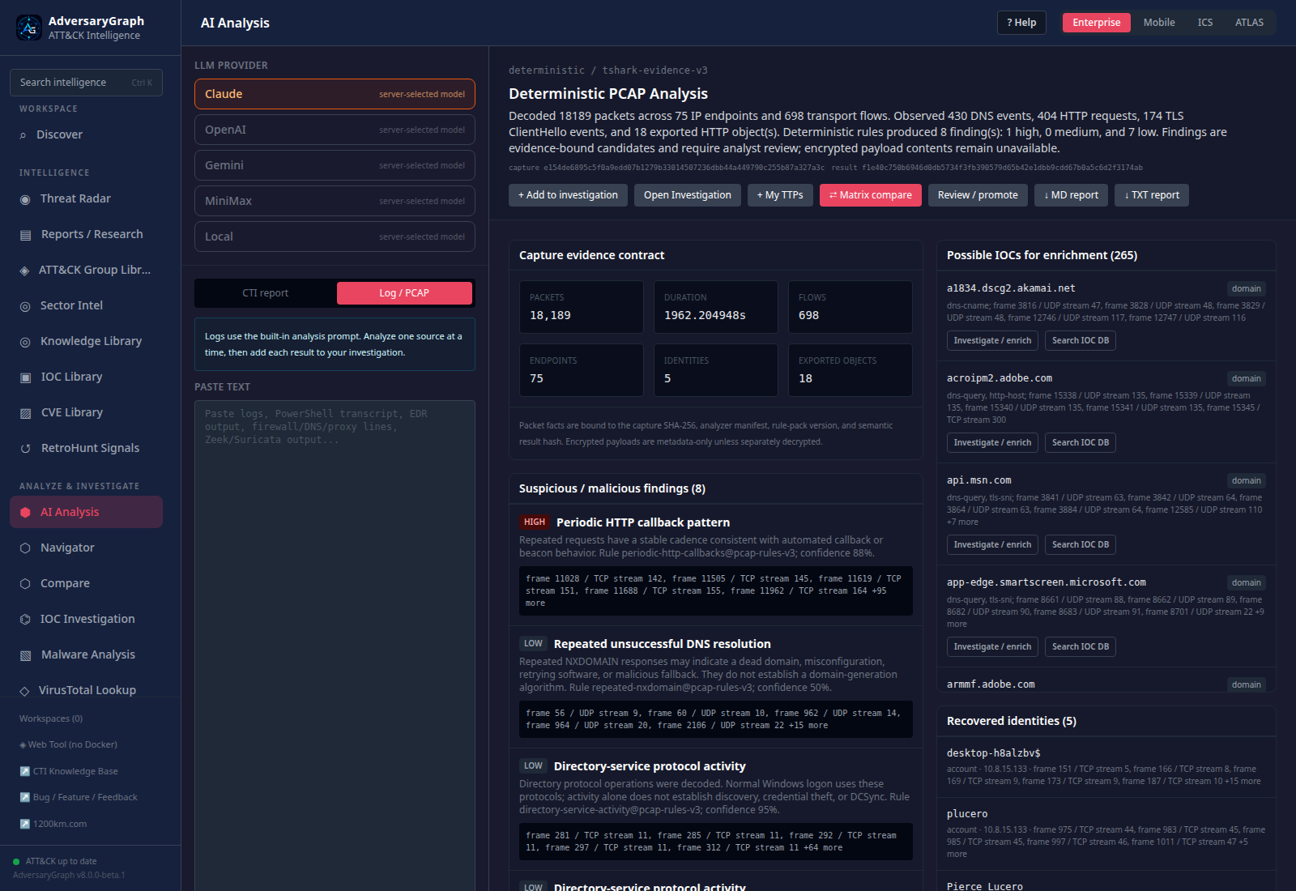Click the IOC Library sidebar icon
This screenshot has width=1296, height=891.
[x=25, y=377]
